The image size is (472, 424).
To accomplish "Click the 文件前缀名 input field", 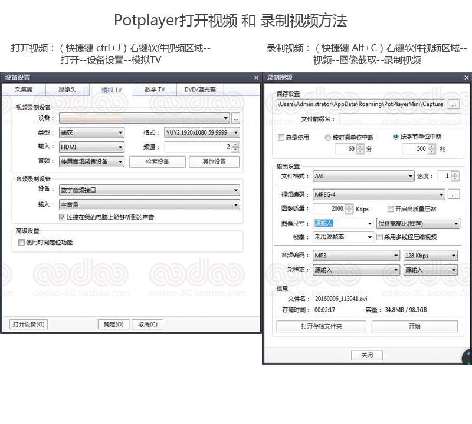I will pos(399,119).
